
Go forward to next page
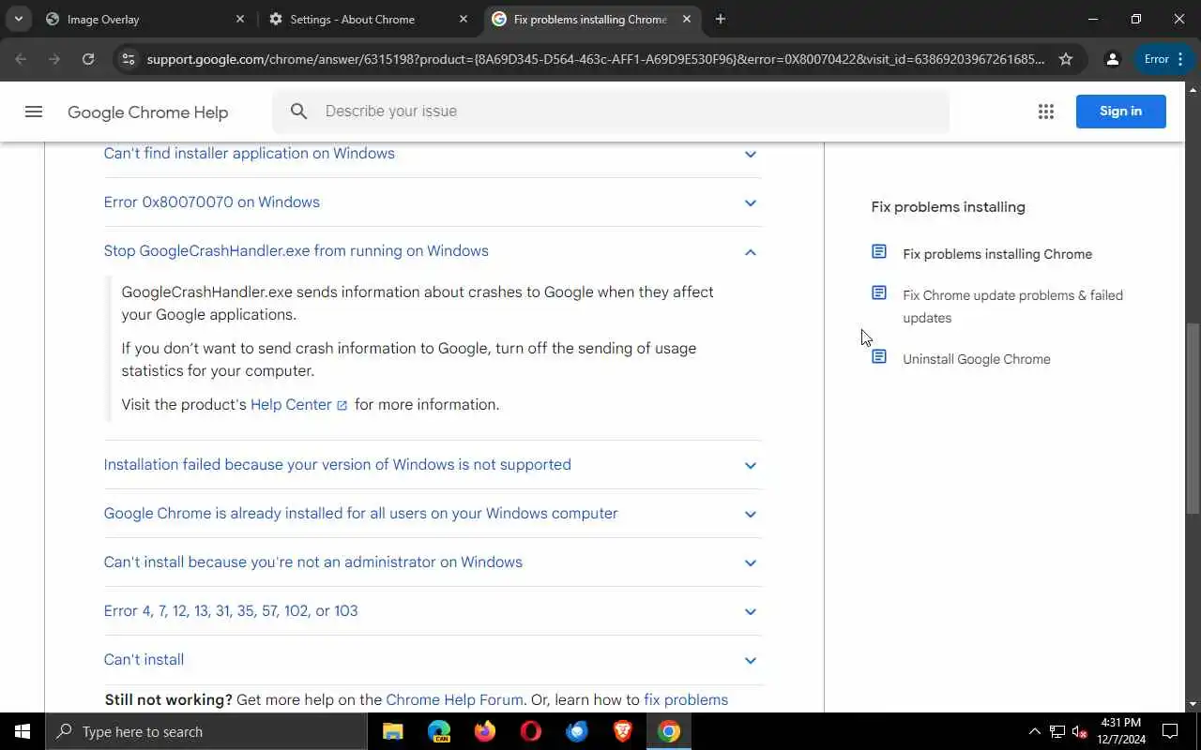[54, 59]
